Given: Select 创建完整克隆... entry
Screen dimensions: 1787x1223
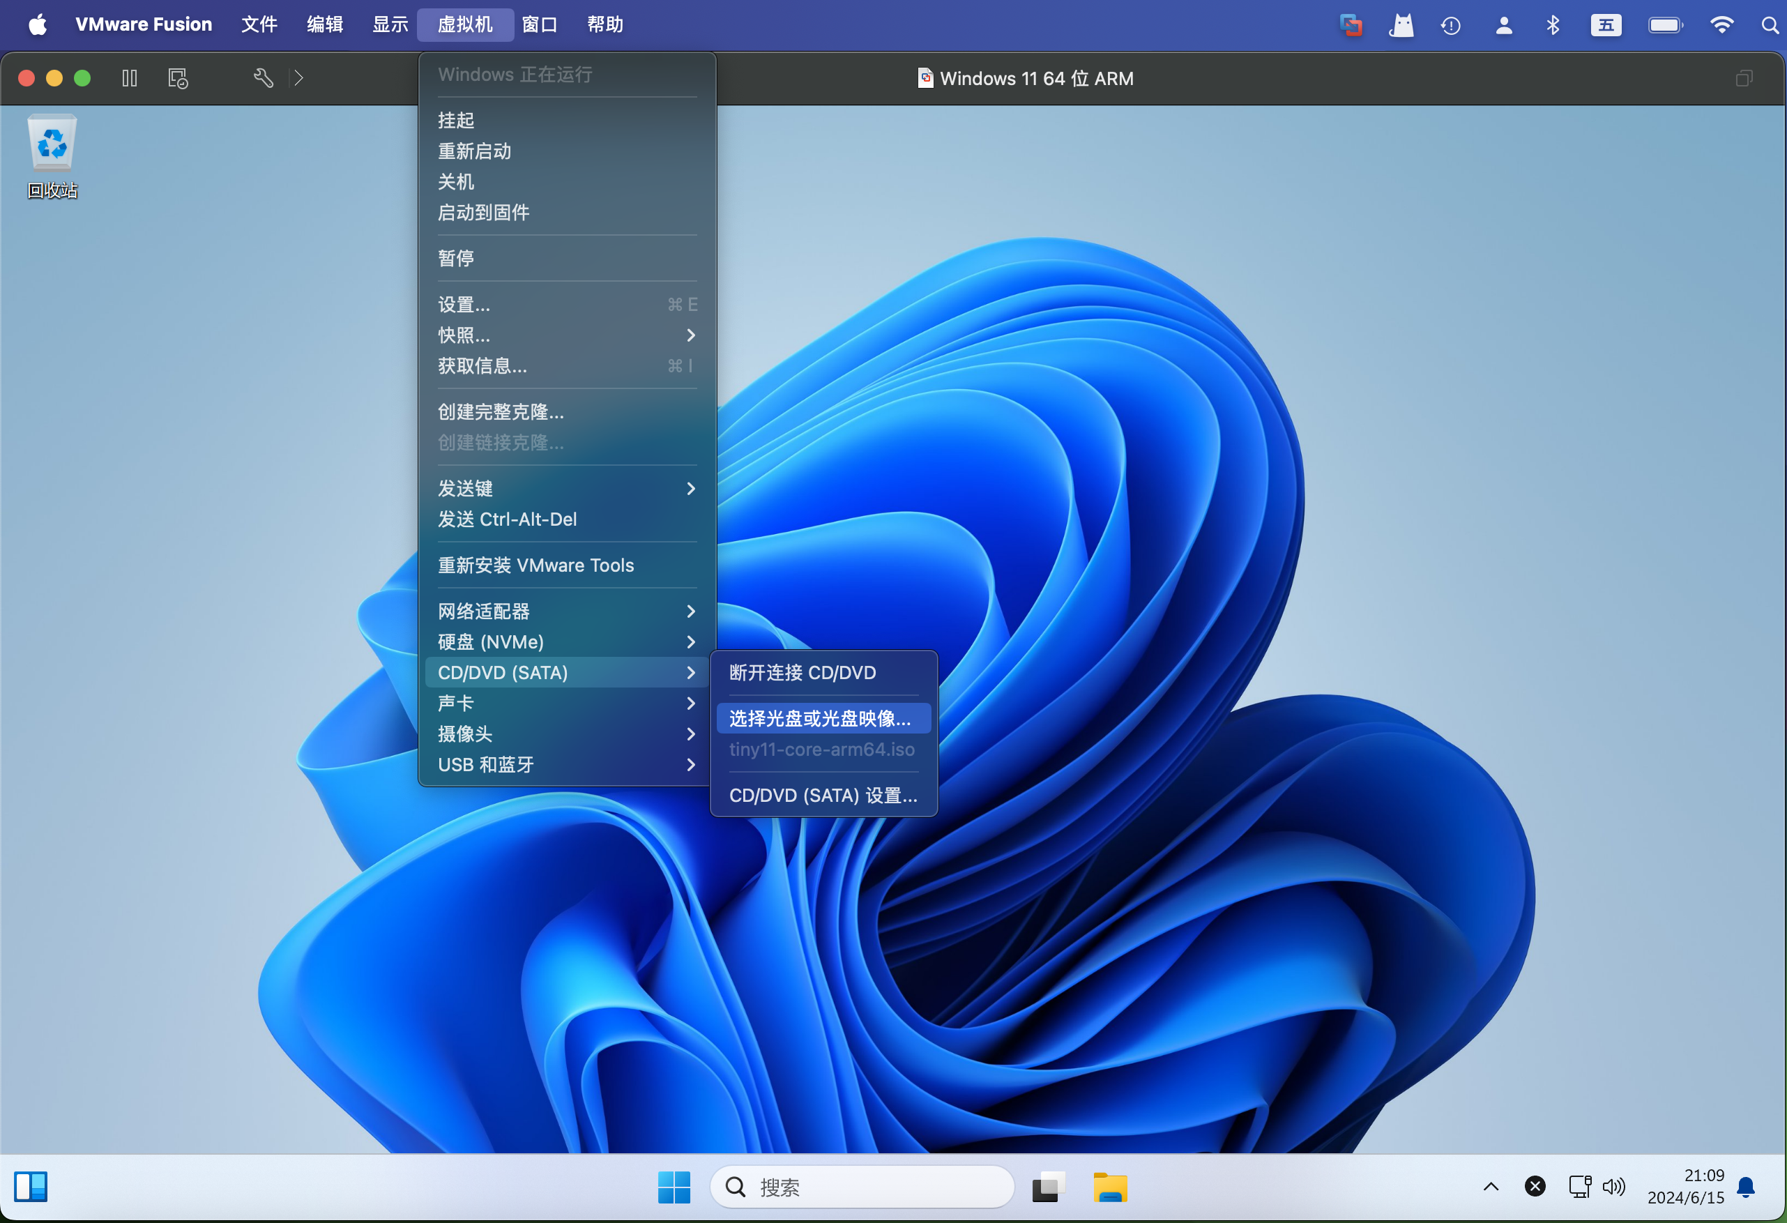Looking at the screenshot, I should 568,411.
